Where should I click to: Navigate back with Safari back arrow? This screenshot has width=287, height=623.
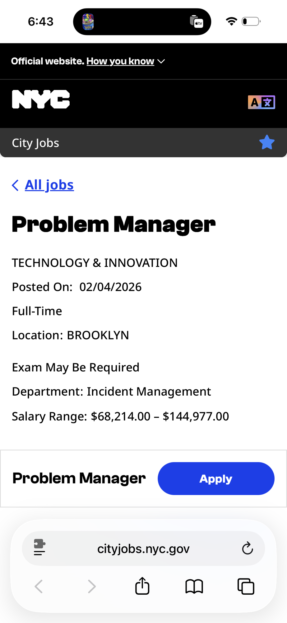[x=39, y=587]
